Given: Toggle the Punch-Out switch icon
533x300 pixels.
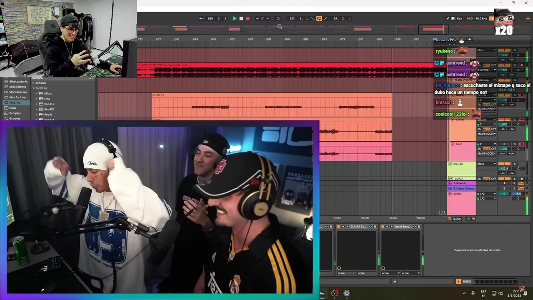Looking at the screenshot, I should pos(325,18).
